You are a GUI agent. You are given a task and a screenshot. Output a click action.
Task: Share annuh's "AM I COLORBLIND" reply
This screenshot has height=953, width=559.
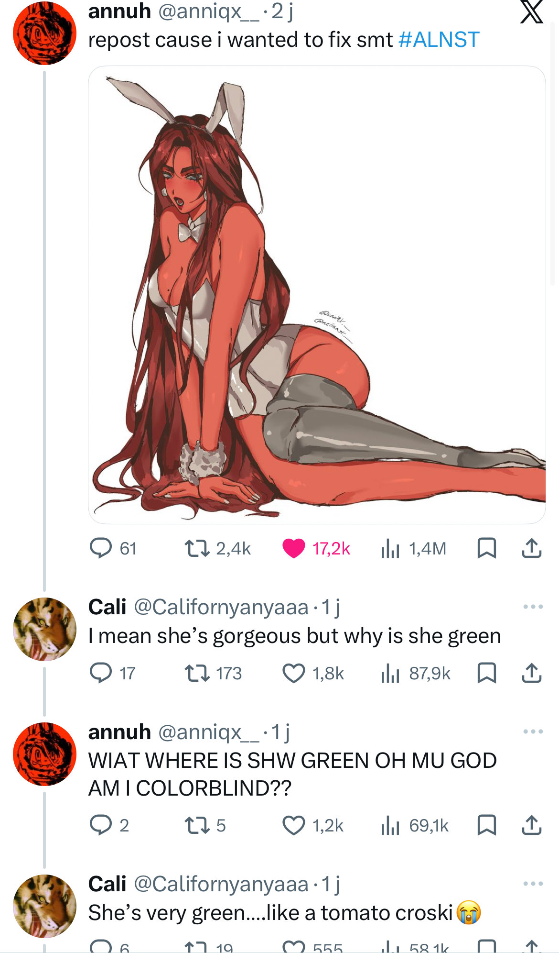531,825
